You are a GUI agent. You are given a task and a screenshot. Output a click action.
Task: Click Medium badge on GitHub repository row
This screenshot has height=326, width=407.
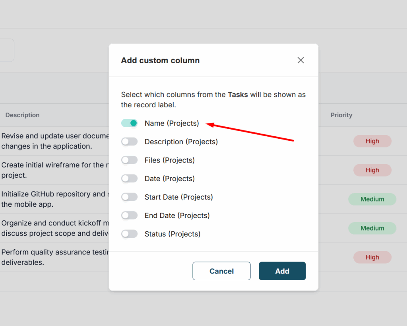click(372, 199)
